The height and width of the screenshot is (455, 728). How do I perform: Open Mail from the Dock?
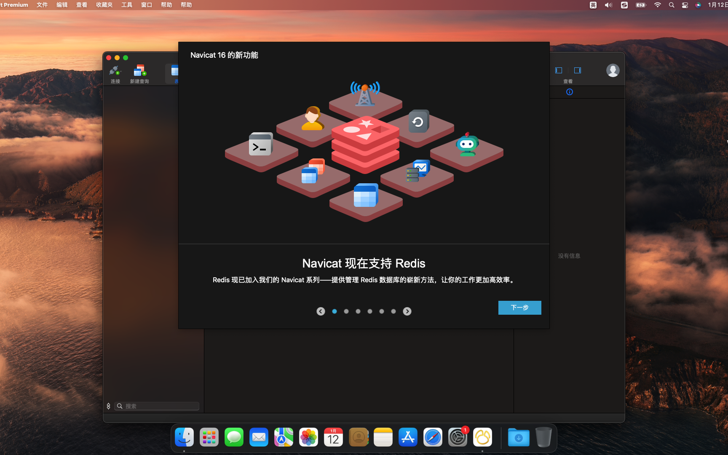click(x=259, y=437)
